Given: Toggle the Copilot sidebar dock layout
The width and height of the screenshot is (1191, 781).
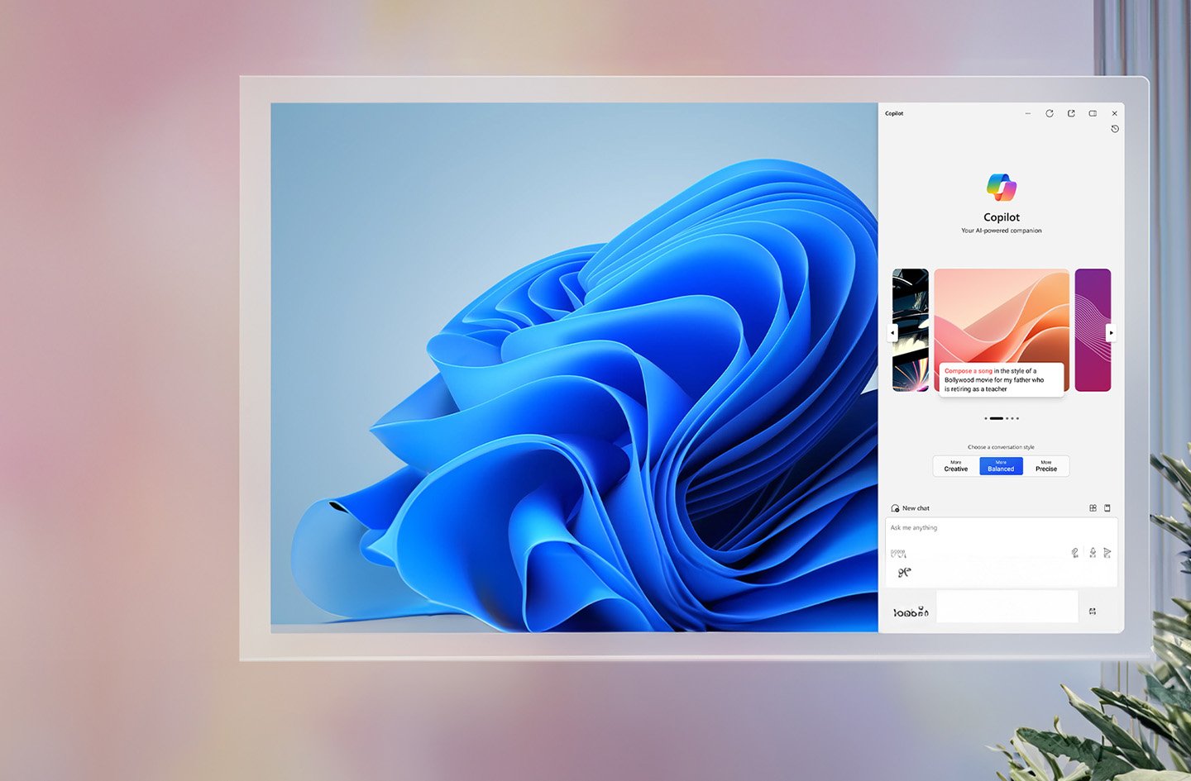Looking at the screenshot, I should [x=1093, y=113].
